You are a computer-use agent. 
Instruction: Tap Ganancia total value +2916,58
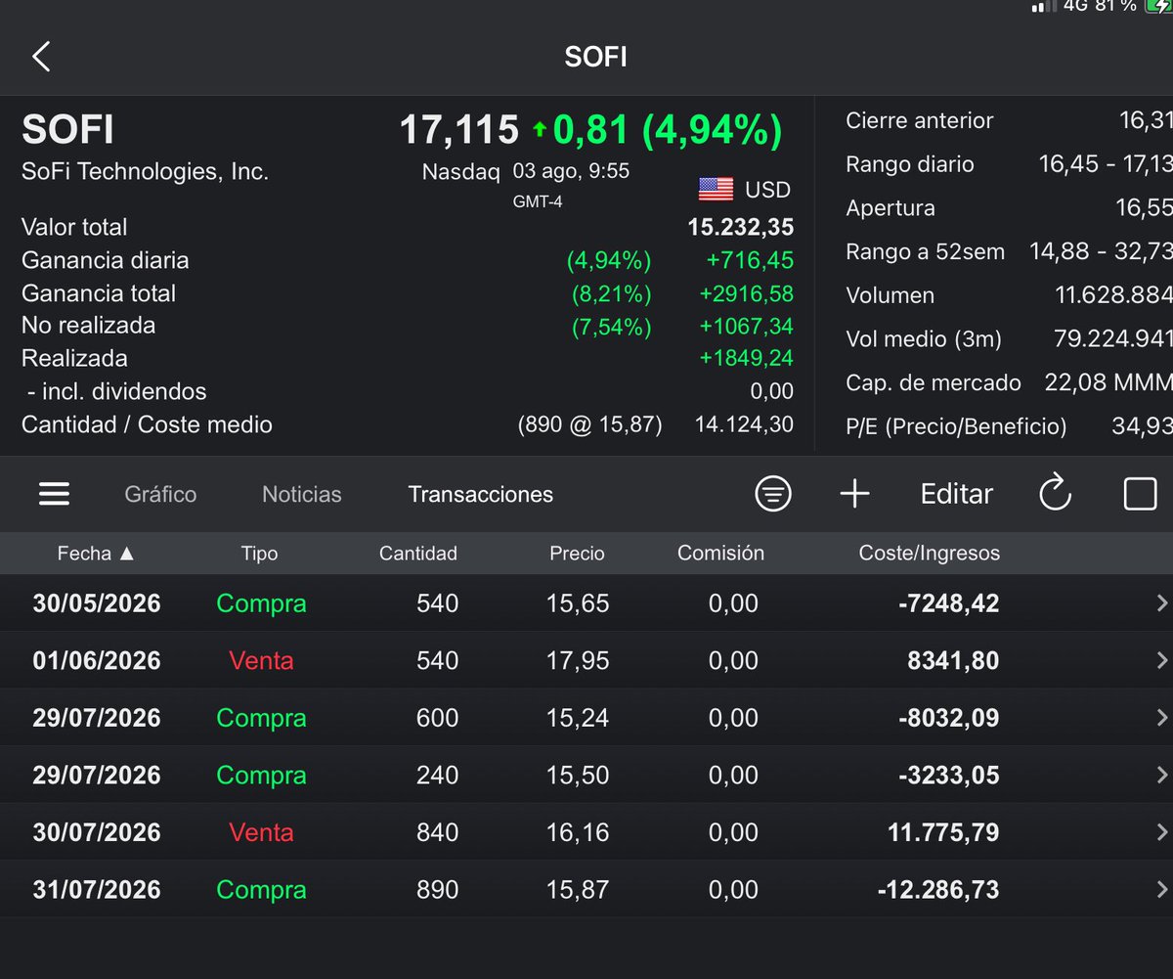pos(746,293)
